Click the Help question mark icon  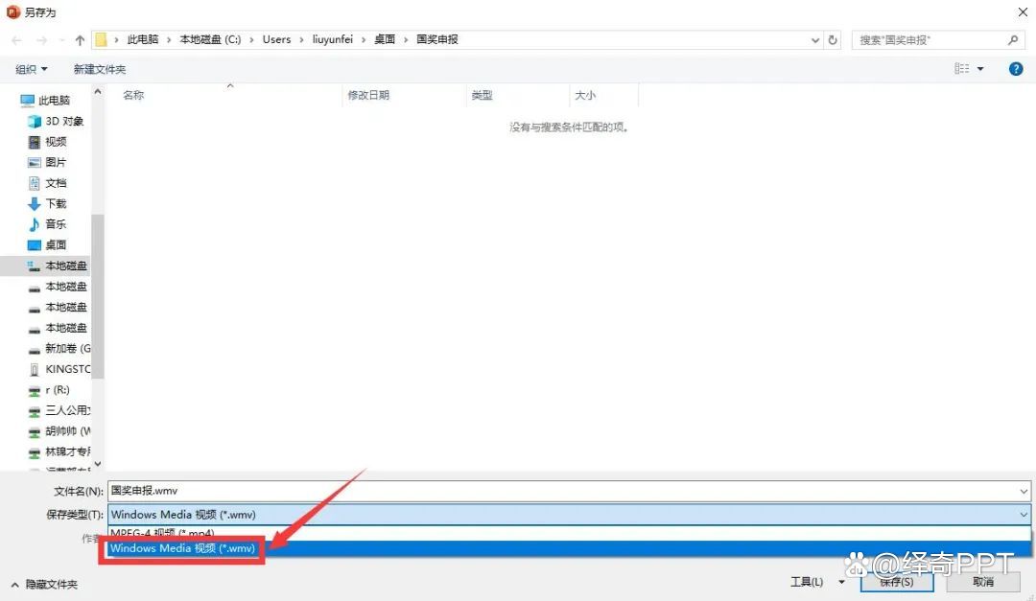(1017, 69)
